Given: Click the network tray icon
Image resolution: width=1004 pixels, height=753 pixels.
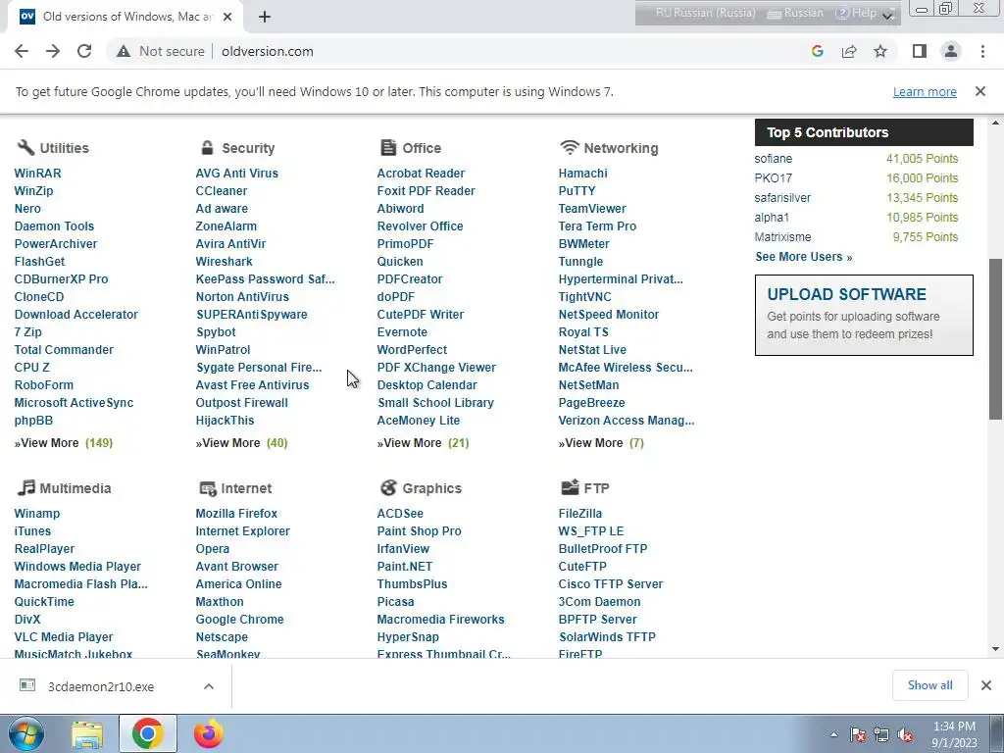Looking at the screenshot, I should pyautogui.click(x=881, y=735).
